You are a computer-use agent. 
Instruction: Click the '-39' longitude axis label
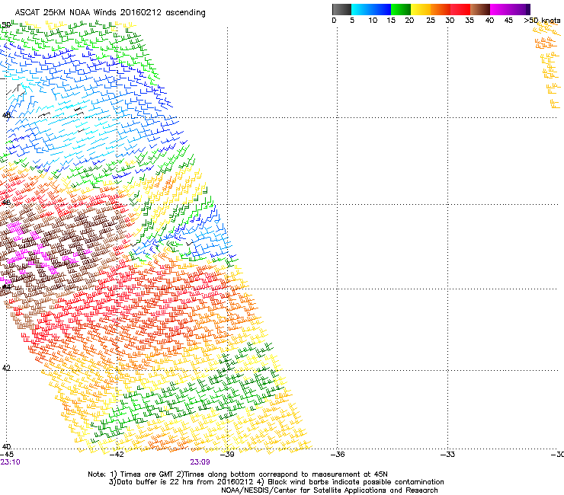pyautogui.click(x=227, y=455)
